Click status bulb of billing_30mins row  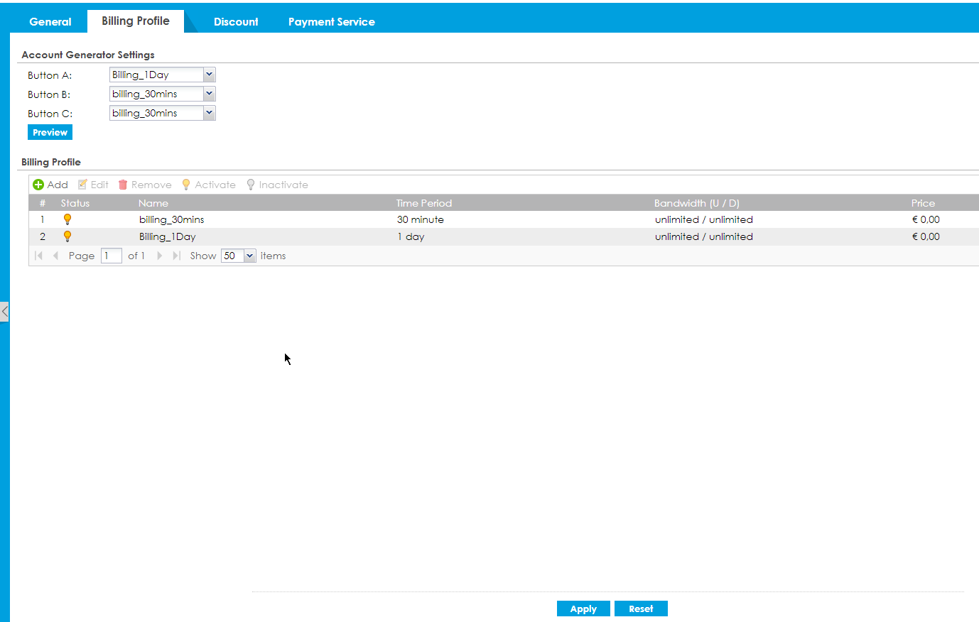(67, 219)
